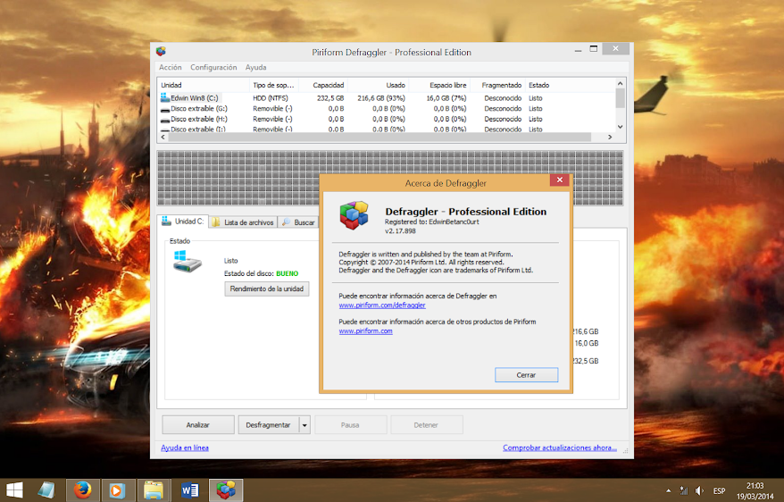This screenshot has width=784, height=502.
Task: Minimize the Defraggler window
Action: tap(578, 50)
